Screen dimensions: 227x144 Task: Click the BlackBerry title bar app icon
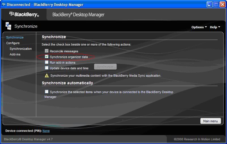(x=4, y=4)
